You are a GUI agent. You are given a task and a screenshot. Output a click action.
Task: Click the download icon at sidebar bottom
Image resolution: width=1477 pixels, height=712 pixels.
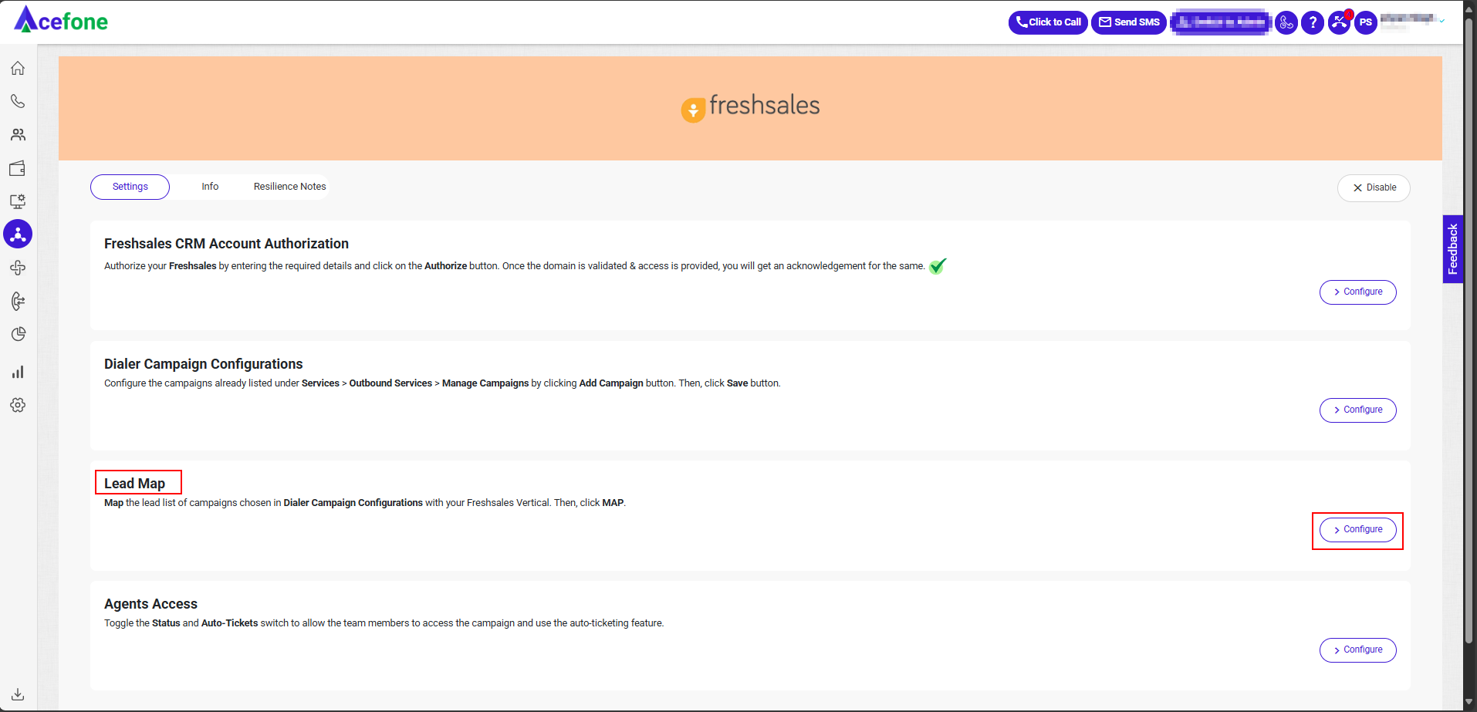pyautogui.click(x=18, y=694)
